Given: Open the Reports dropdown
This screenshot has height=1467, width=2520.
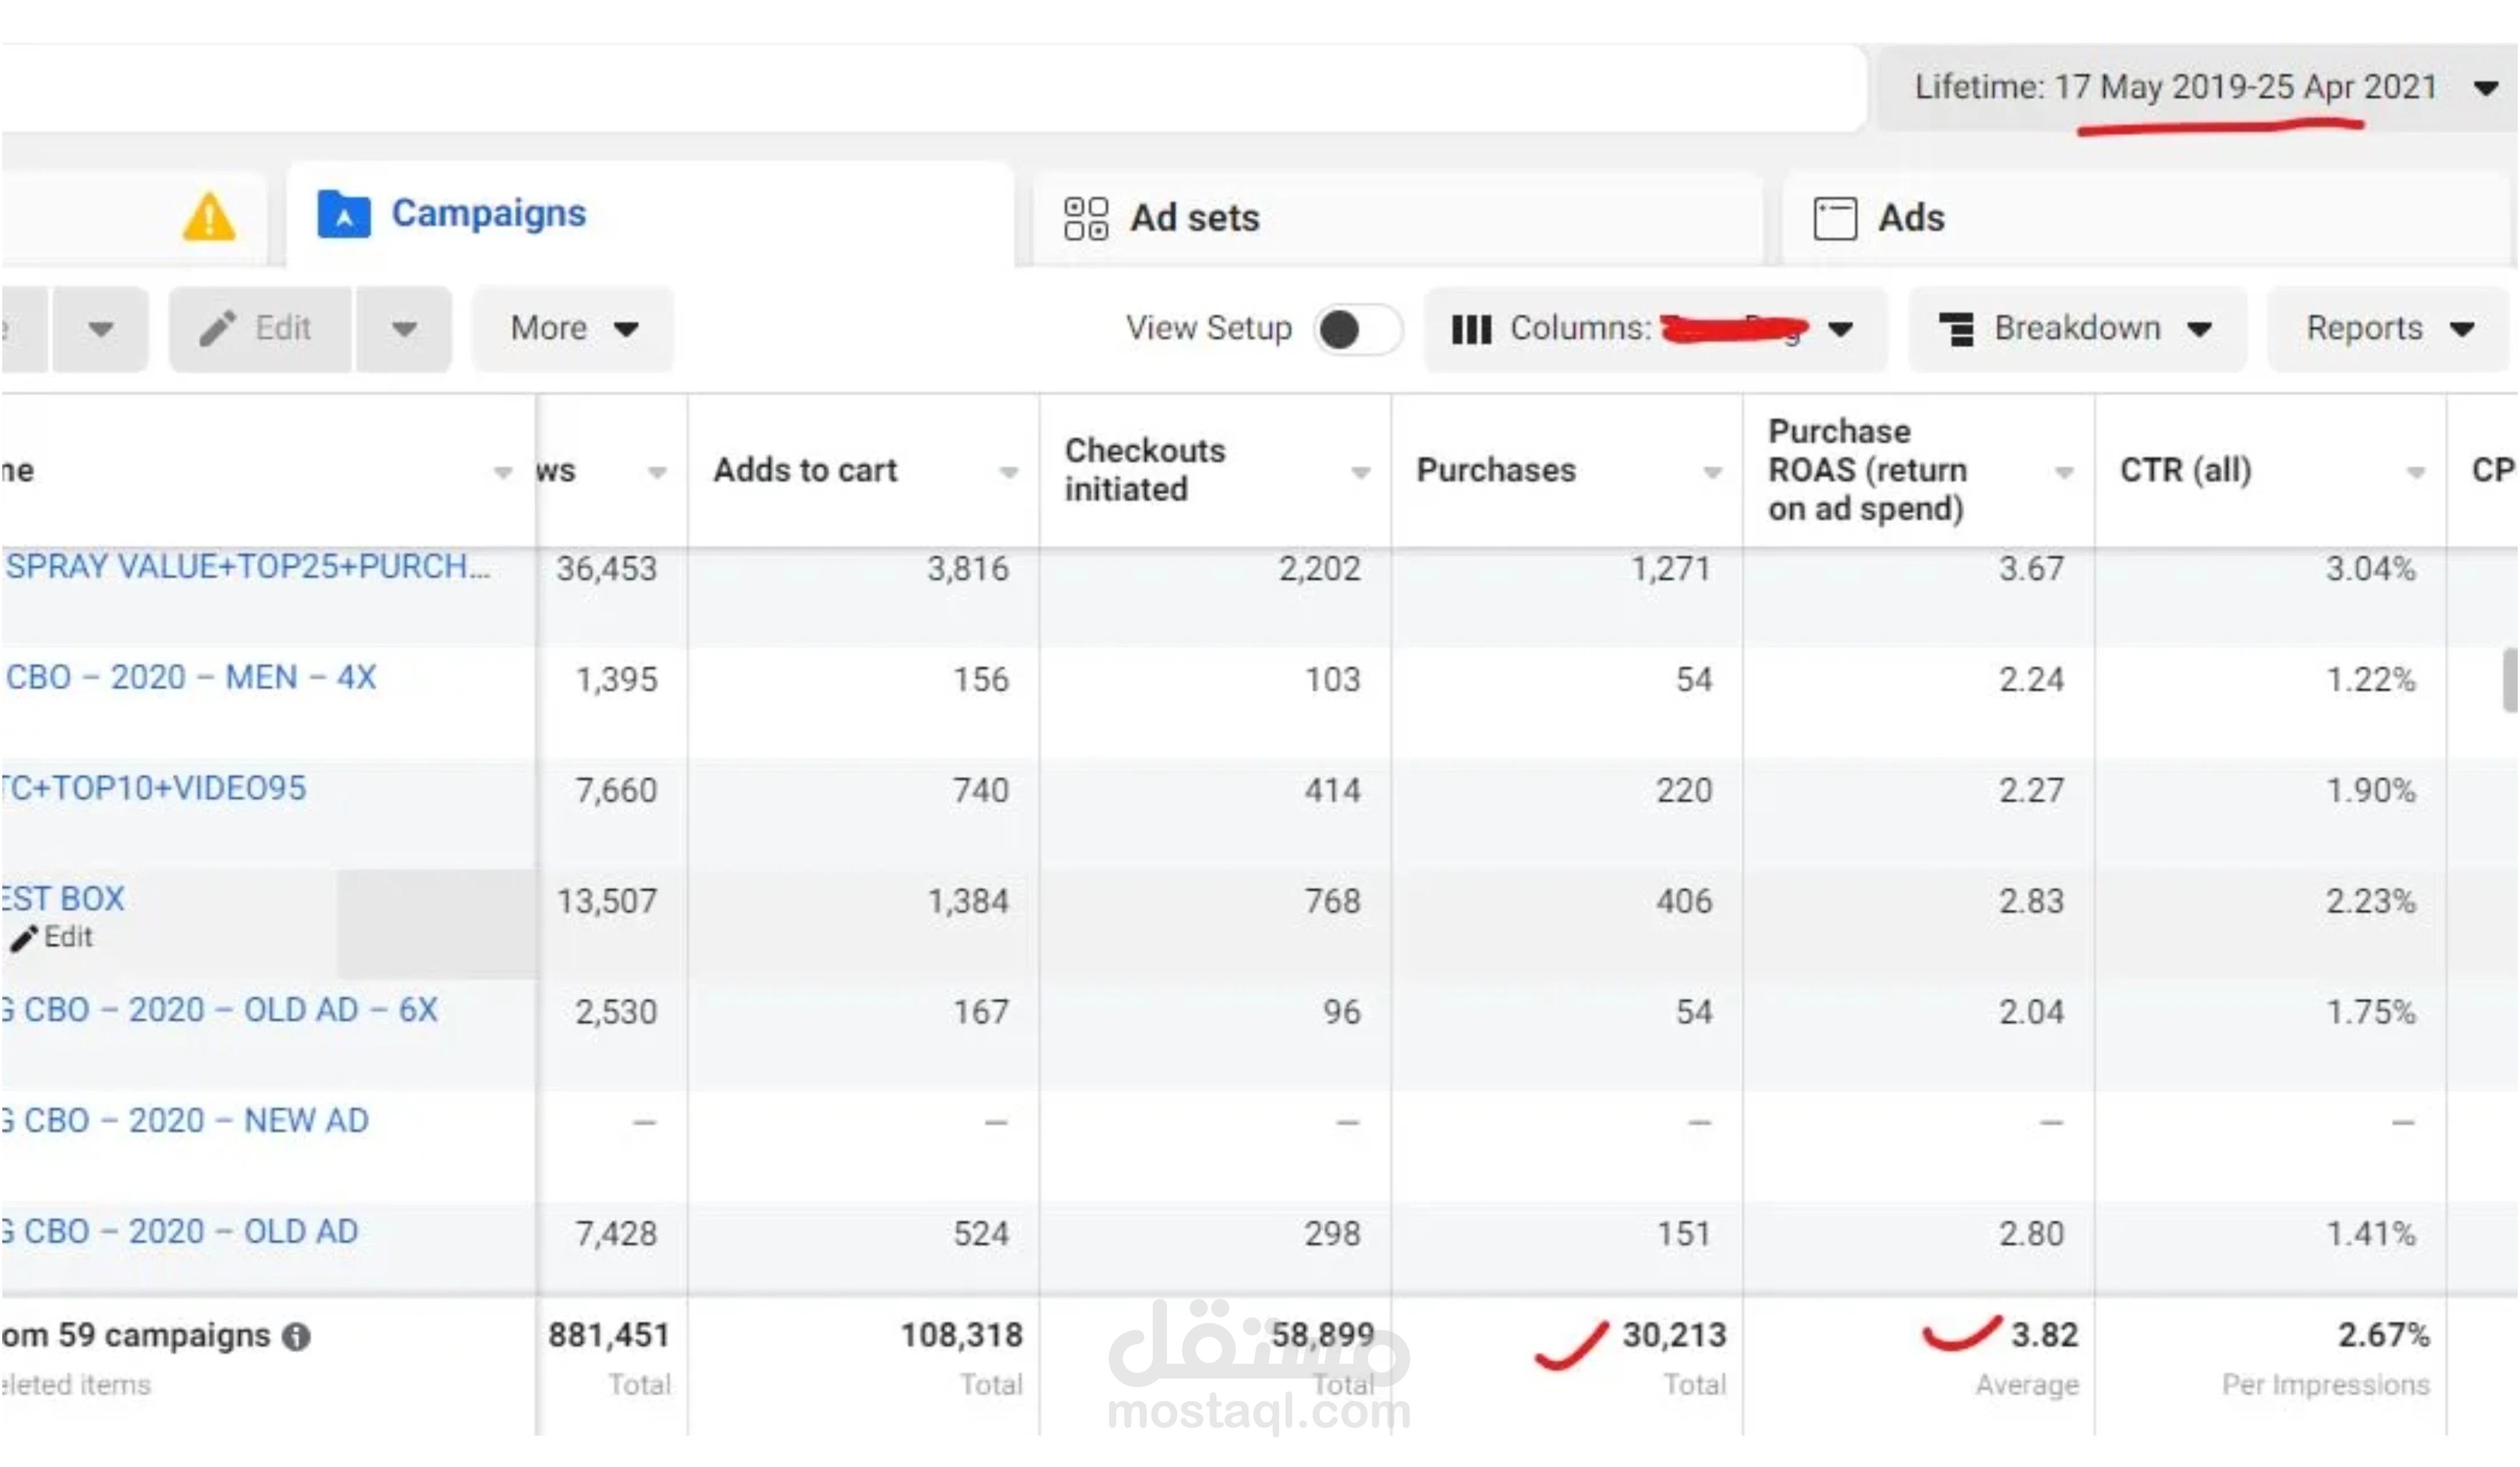Looking at the screenshot, I should click(x=2389, y=328).
